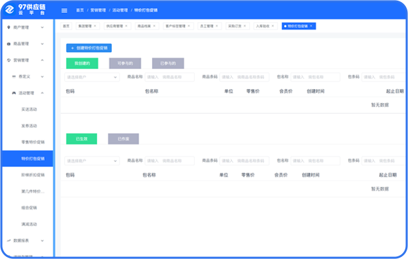Focus the lower 商品名称 input field
The width and height of the screenshot is (408, 259).
[169, 161]
